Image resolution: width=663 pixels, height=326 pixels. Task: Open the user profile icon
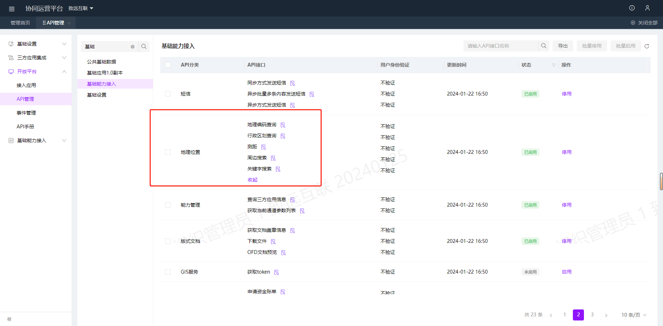click(647, 8)
